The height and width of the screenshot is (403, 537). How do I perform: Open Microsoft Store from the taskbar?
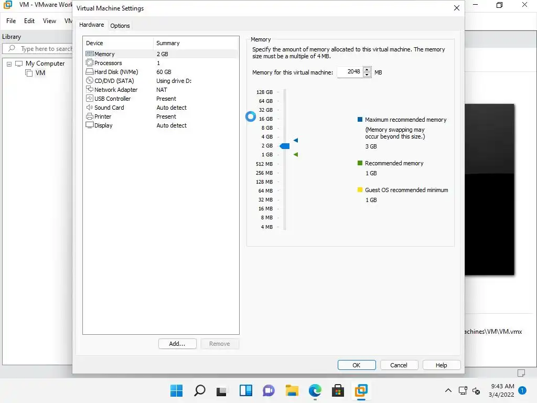point(338,390)
